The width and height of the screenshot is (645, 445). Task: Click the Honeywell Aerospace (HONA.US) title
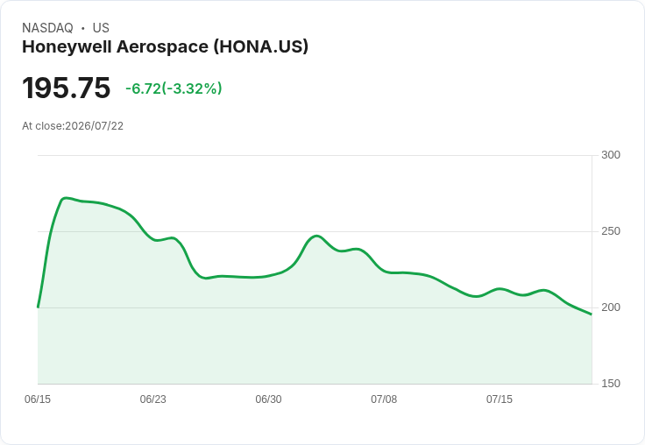click(x=165, y=47)
